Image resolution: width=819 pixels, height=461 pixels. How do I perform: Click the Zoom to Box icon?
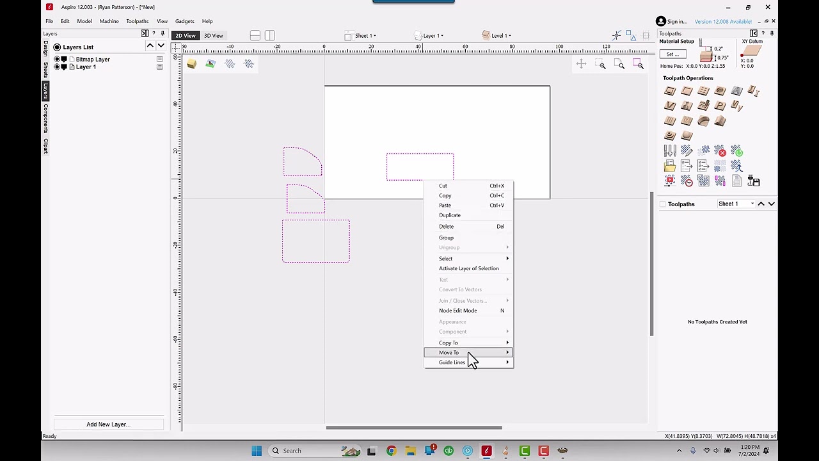click(x=600, y=64)
